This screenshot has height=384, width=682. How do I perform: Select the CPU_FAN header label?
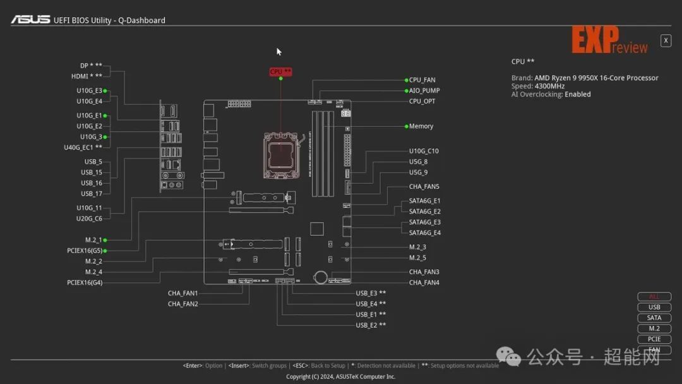pos(422,80)
